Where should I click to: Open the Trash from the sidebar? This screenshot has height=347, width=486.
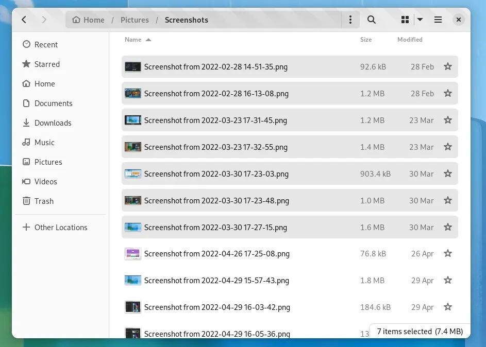(x=44, y=201)
